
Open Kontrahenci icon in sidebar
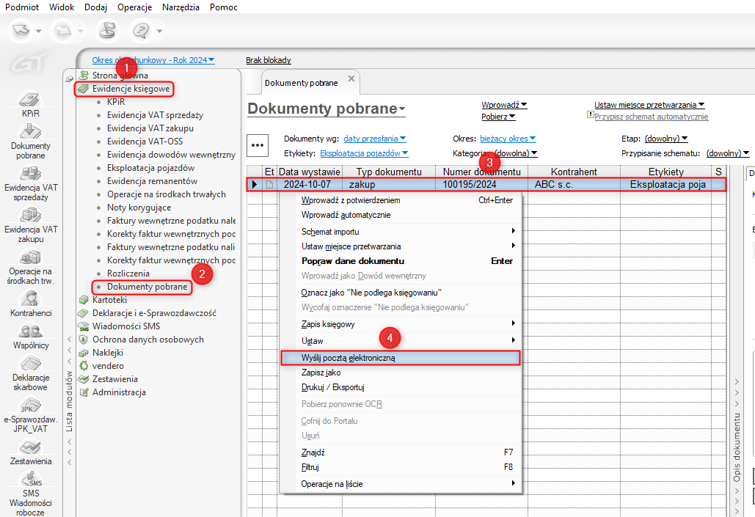(30, 298)
